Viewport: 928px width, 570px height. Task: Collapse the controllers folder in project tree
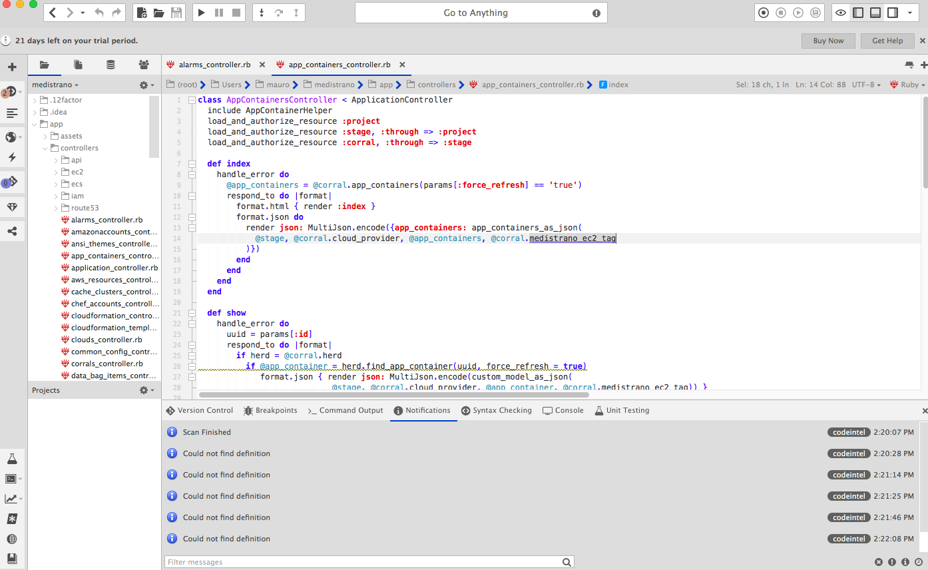[x=45, y=147]
